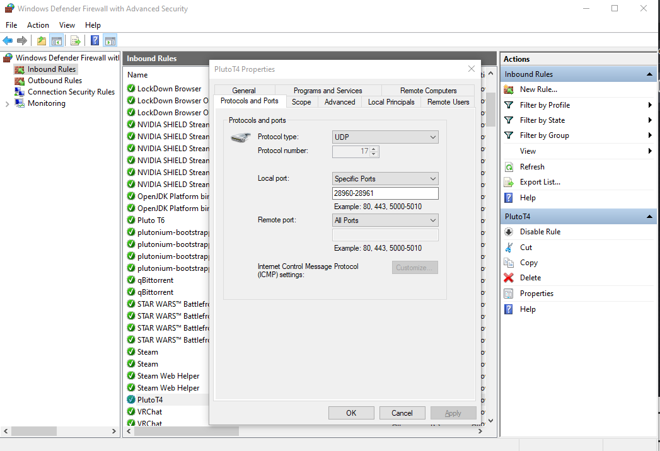
Task: Open the Help menu
Action: pos(93,25)
